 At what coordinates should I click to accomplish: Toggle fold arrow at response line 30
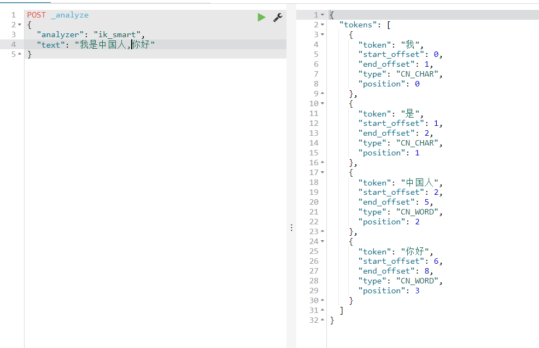(x=323, y=300)
